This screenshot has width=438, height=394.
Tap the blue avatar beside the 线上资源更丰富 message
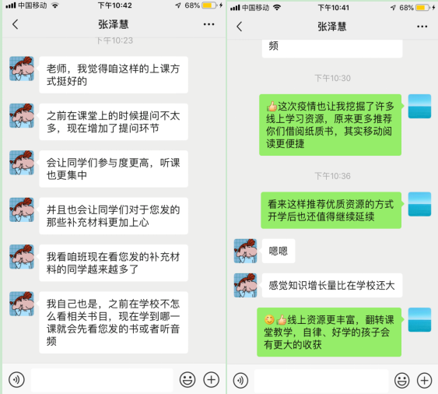pyautogui.click(x=419, y=319)
